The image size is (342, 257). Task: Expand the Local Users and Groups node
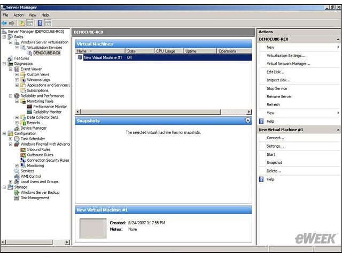coord(11,182)
